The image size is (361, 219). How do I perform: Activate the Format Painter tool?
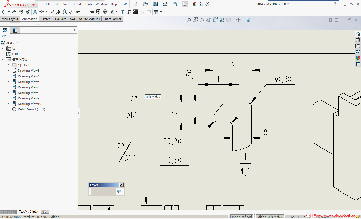click(x=28, y=12)
